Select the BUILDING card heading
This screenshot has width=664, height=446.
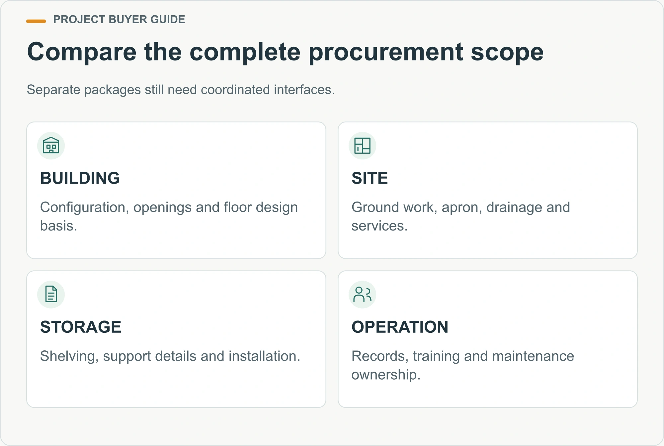point(80,178)
